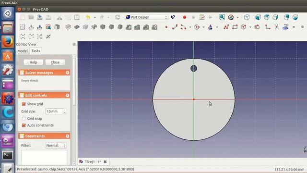Switch to the Model tab
Viewport: 307px width, 173px height.
(x=23, y=51)
